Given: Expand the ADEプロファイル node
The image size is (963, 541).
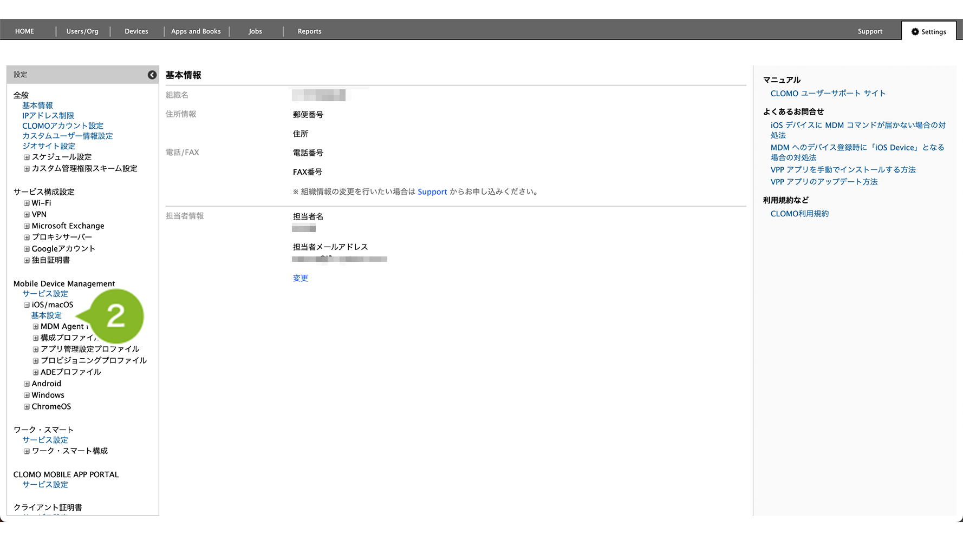Looking at the screenshot, I should pyautogui.click(x=36, y=372).
